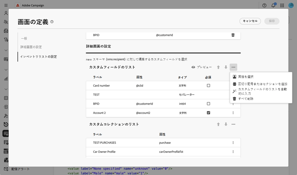
Task: Click the info icon beside 画面の定義
Action: pyautogui.click(x=52, y=22)
